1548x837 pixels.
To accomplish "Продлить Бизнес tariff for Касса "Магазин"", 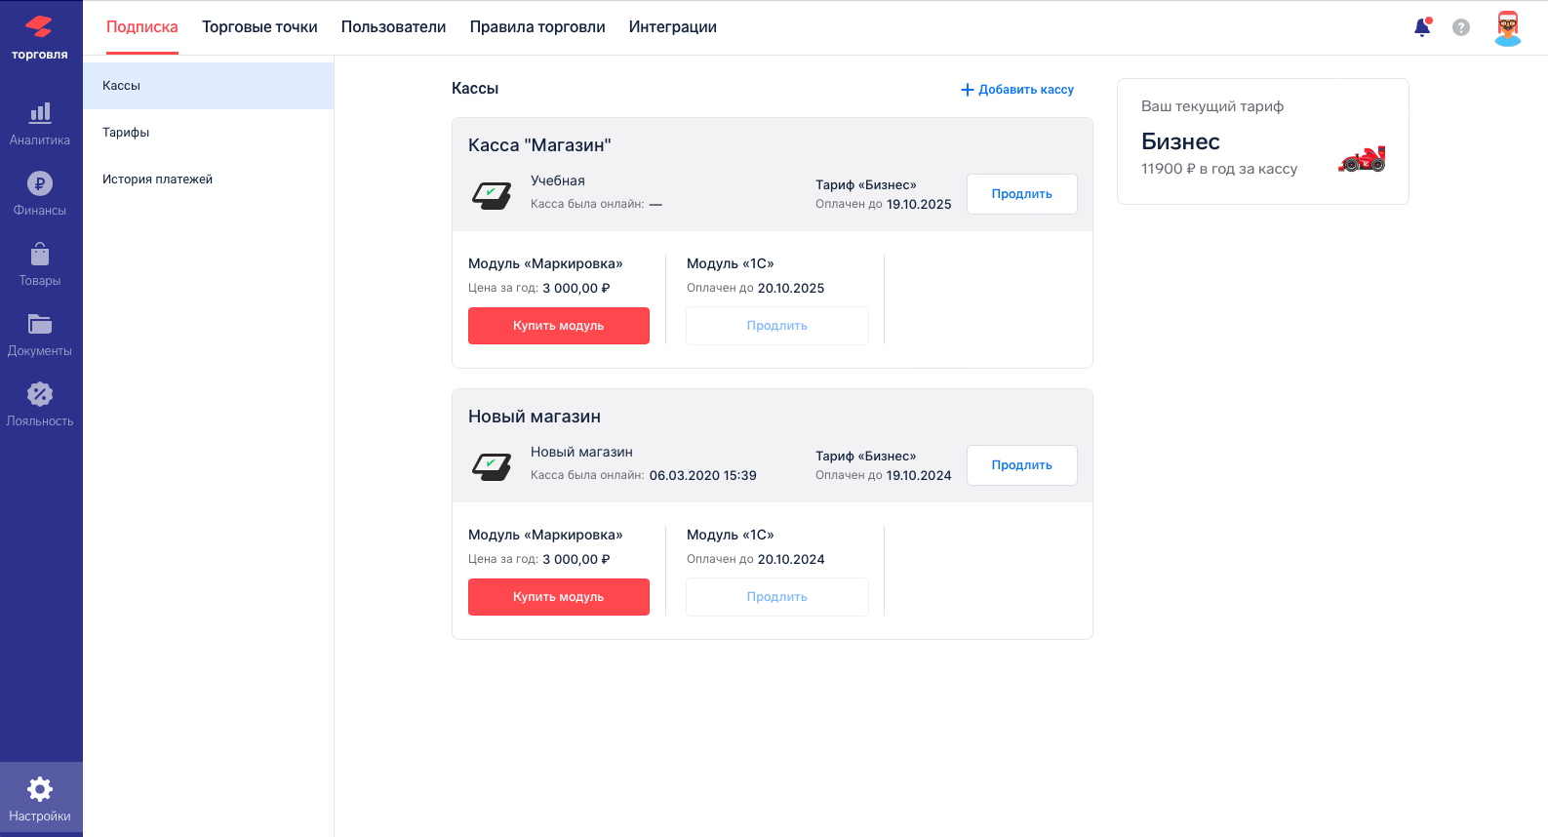I will tap(1022, 194).
